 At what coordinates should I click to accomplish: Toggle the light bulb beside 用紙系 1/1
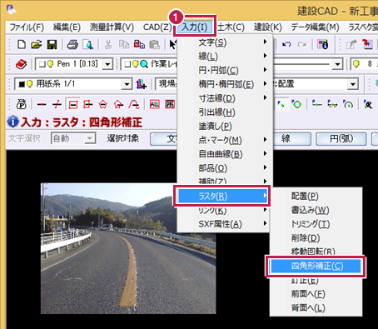(30, 84)
